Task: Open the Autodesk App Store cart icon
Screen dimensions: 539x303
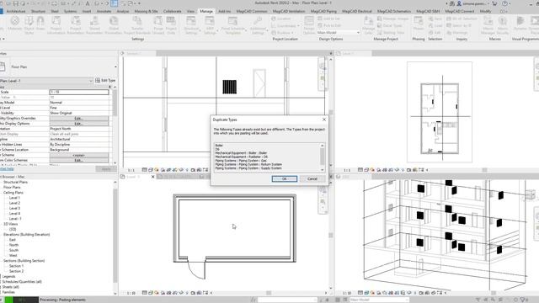Action: point(494,3)
